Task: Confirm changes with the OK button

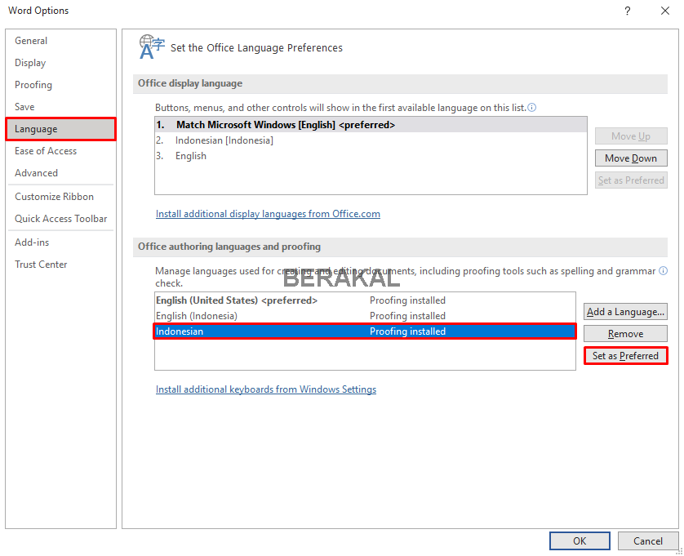Action: click(x=580, y=541)
